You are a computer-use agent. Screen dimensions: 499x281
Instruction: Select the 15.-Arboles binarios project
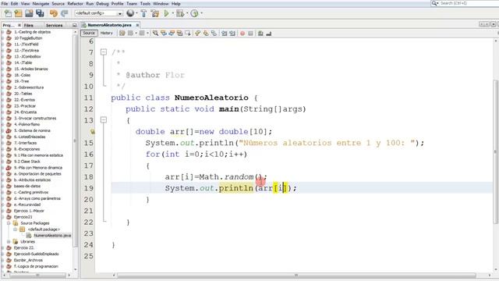point(31,69)
